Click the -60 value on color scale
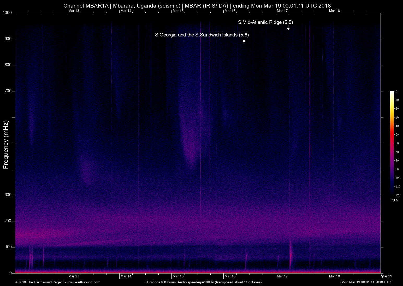This screenshot has width=403, height=286. point(396,143)
